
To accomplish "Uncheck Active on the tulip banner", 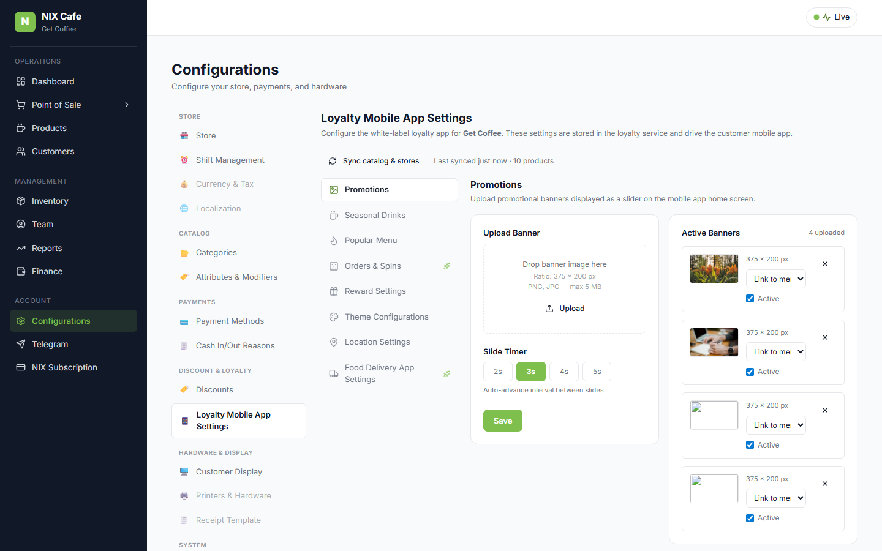I will click(x=750, y=299).
